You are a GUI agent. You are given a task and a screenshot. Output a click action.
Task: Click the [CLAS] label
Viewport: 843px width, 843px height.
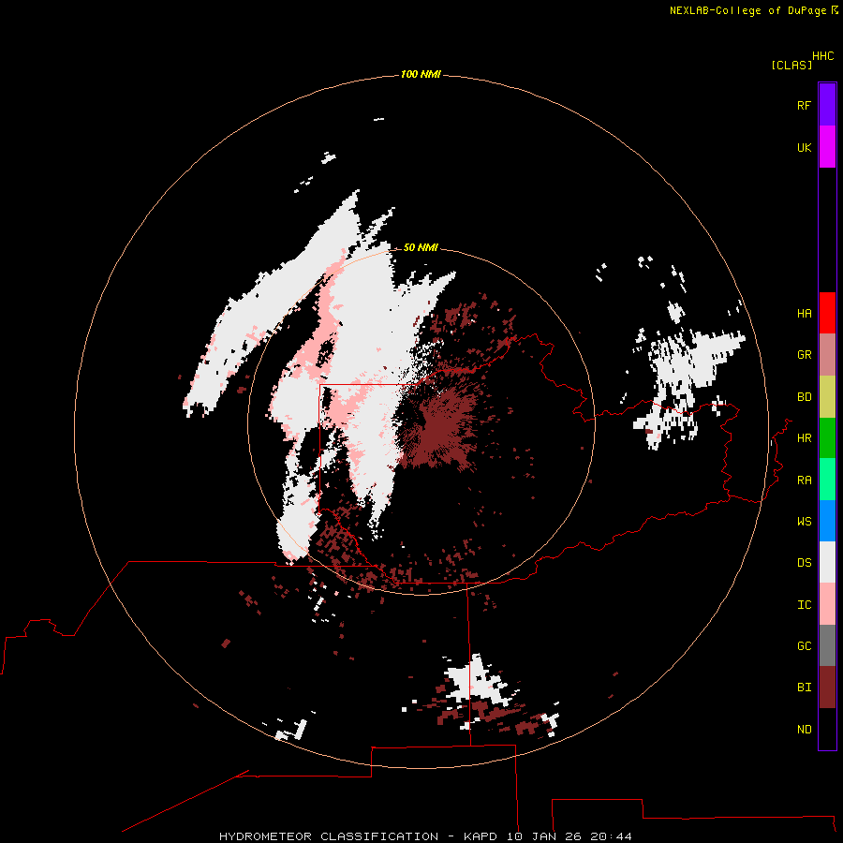[x=791, y=65]
